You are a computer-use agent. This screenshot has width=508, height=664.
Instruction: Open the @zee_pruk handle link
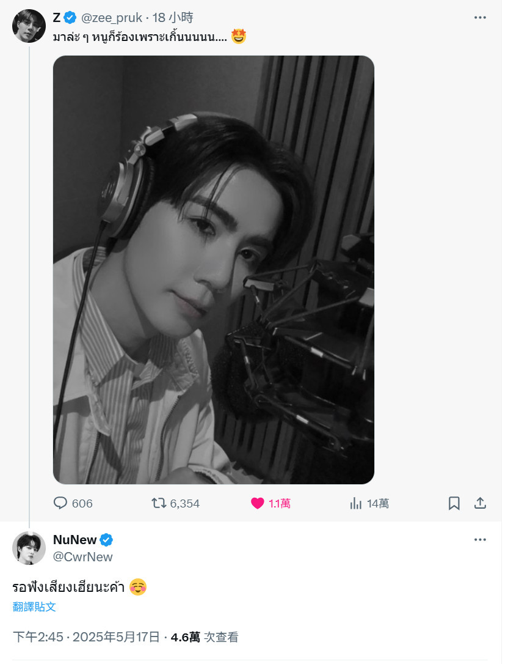point(111,18)
